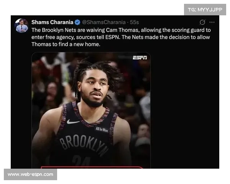
Task: Click the ESPN logo on the photo
Action: click(140, 58)
